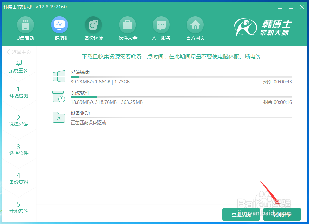Open step 4 备份资料
Image resolution: width=309 pixels, height=224 pixels.
19,178
